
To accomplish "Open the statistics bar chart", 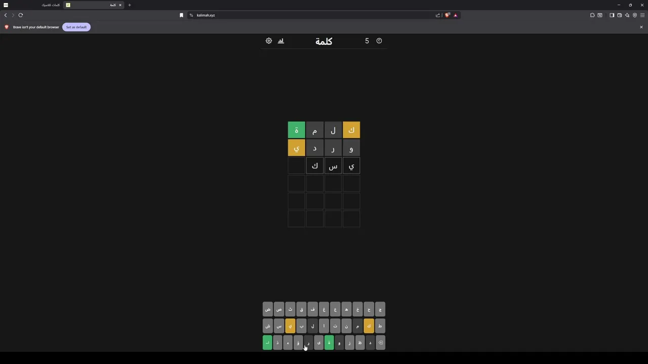I will coord(281,41).
